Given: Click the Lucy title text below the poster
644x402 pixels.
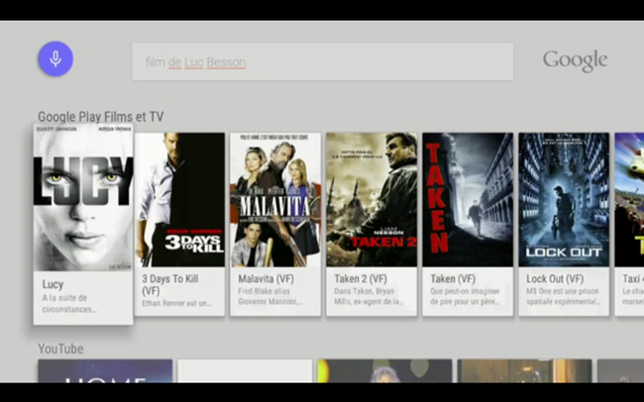Looking at the screenshot, I should (x=53, y=284).
